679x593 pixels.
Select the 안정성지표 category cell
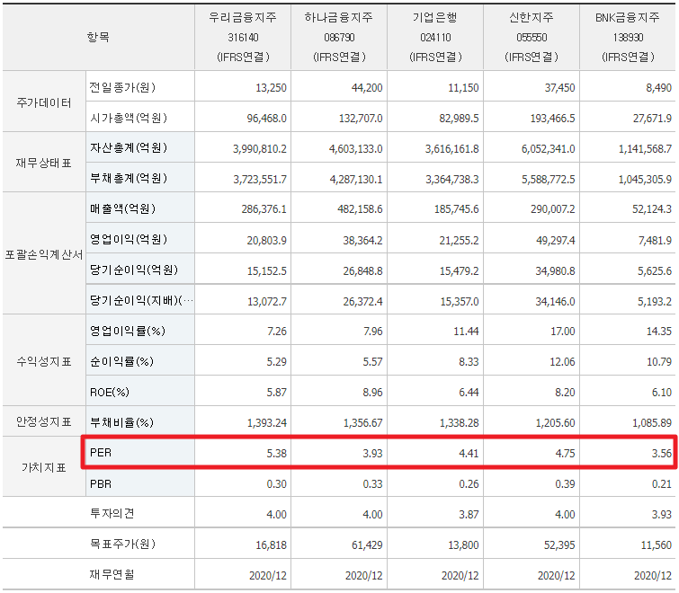pos(44,421)
